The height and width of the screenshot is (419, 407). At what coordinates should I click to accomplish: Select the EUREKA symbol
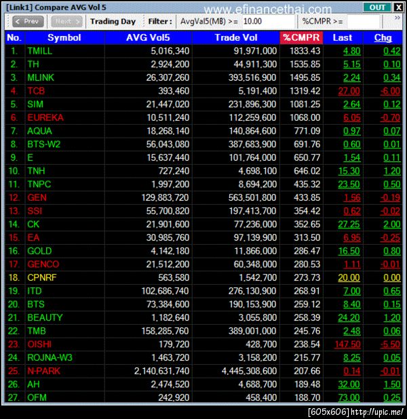pyautogui.click(x=45, y=117)
